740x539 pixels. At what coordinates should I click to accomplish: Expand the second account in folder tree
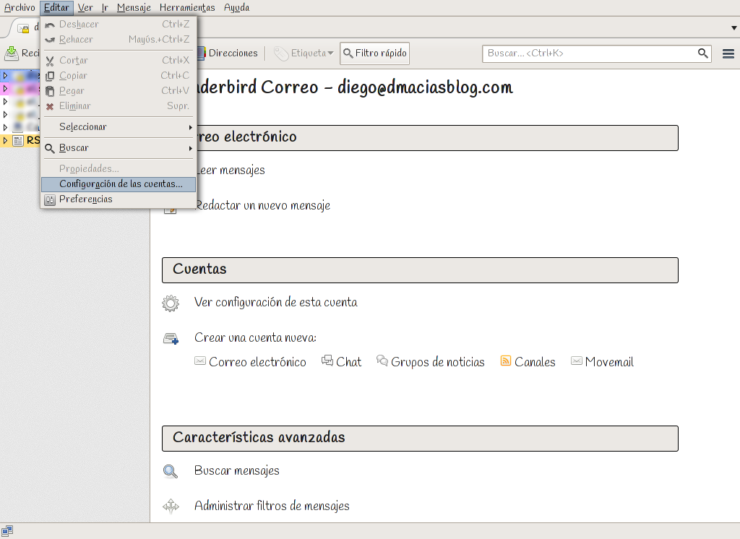point(5,88)
